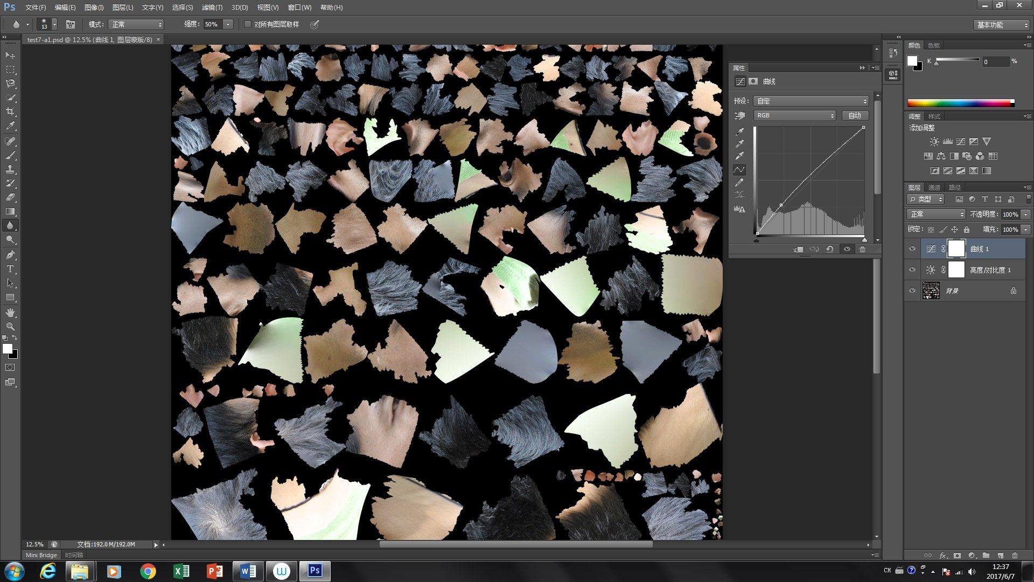Select the Zoom tool in the toolbar
The height and width of the screenshot is (582, 1034).
10,326
